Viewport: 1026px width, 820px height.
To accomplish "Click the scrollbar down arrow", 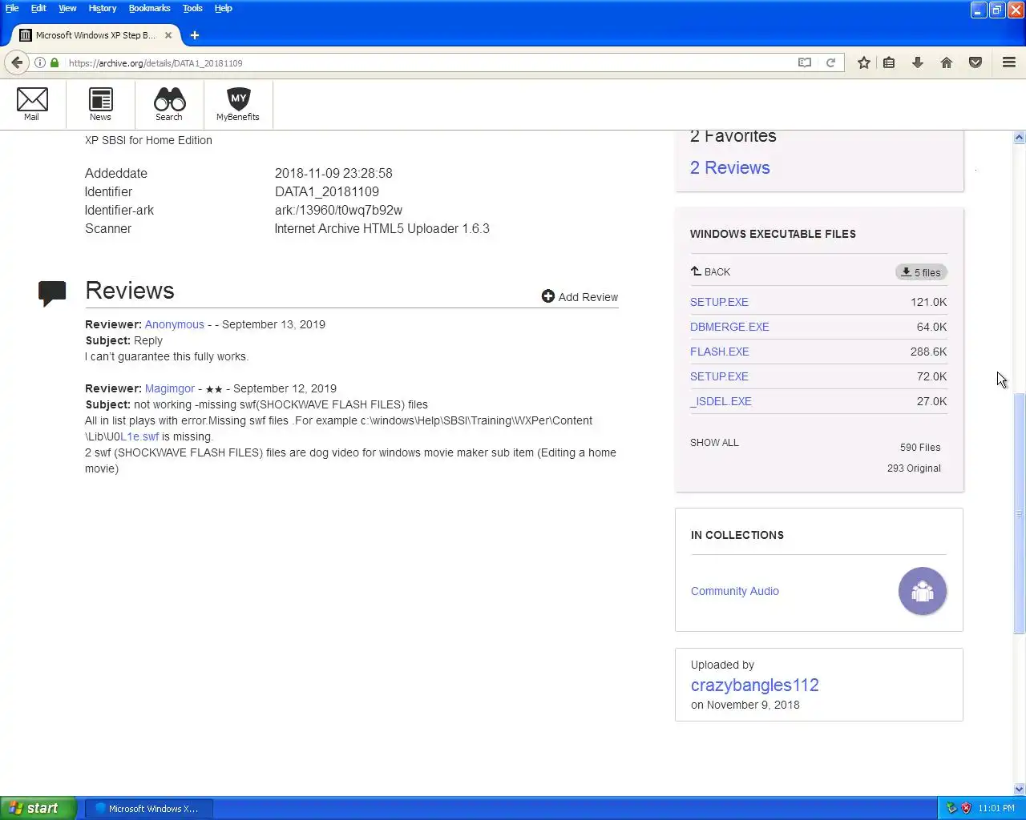I will tap(1019, 789).
